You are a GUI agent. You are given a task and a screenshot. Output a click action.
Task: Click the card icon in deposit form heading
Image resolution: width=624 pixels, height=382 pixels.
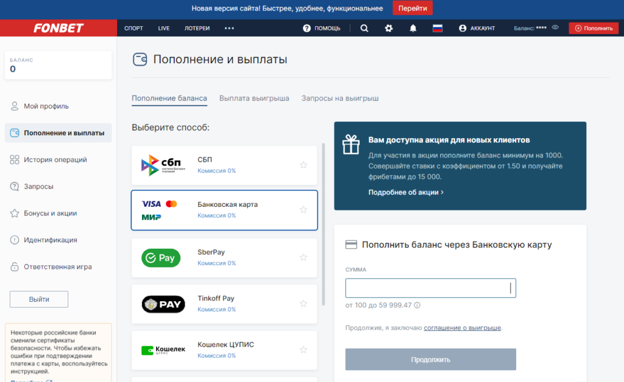[x=351, y=245]
